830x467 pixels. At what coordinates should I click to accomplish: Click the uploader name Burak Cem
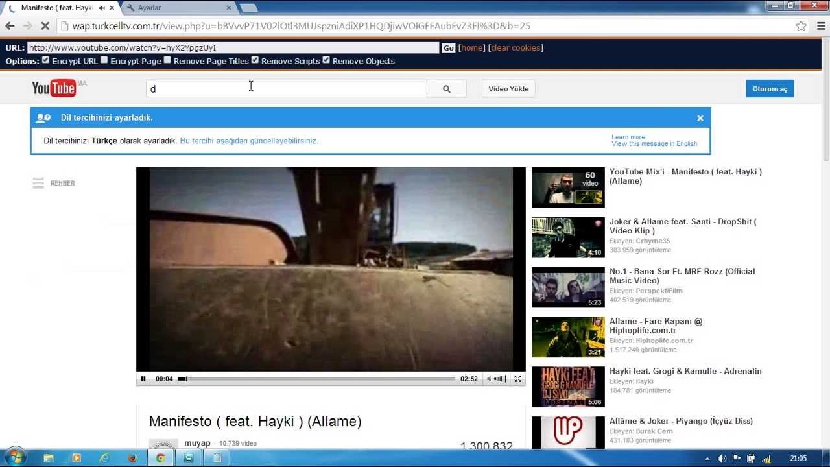654,431
